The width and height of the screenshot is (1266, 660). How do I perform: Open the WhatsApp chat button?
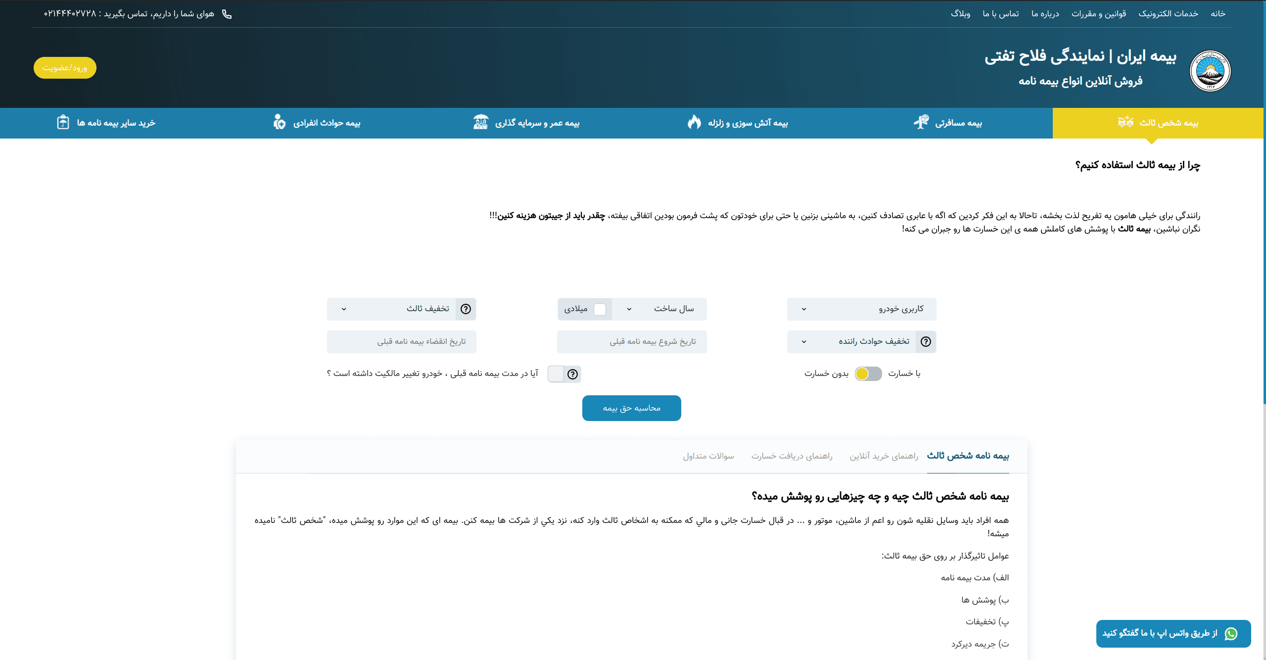click(x=1173, y=633)
